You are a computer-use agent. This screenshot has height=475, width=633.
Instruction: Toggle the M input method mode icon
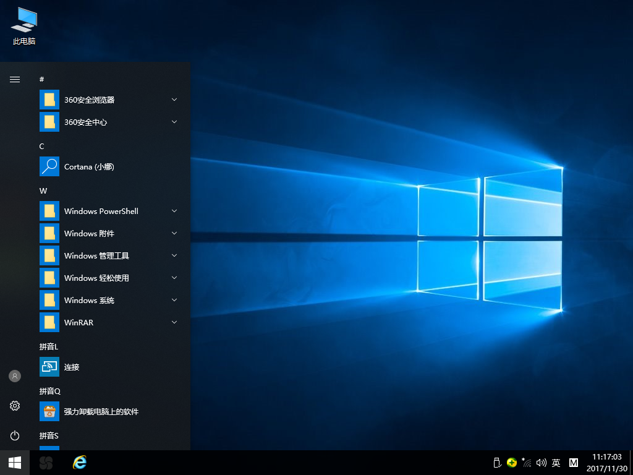tap(574, 463)
